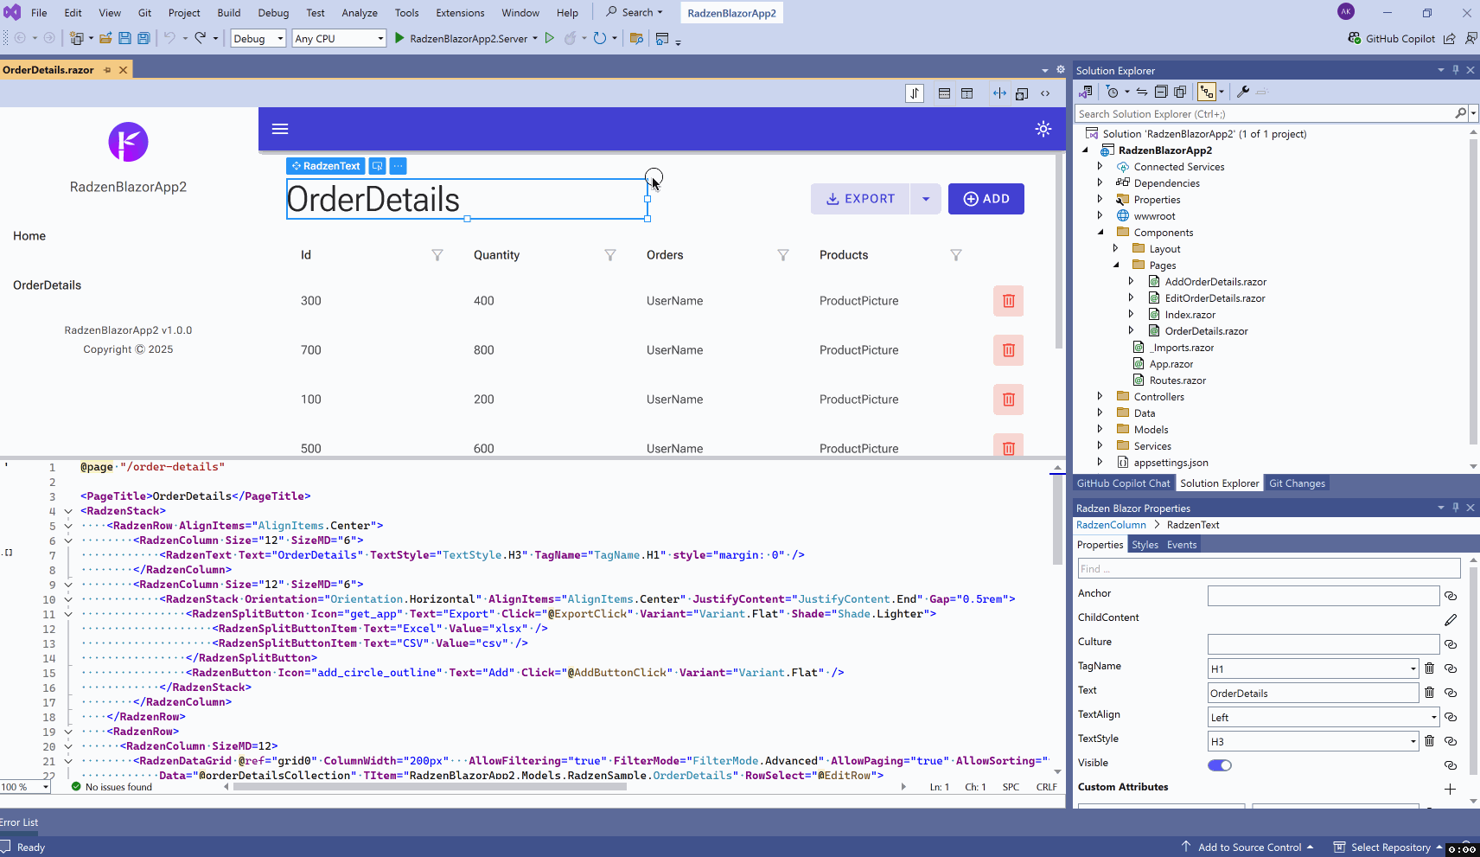Pin the OrderDetails.razor tab
Screen dimensions: 1480x857
(x=107, y=70)
